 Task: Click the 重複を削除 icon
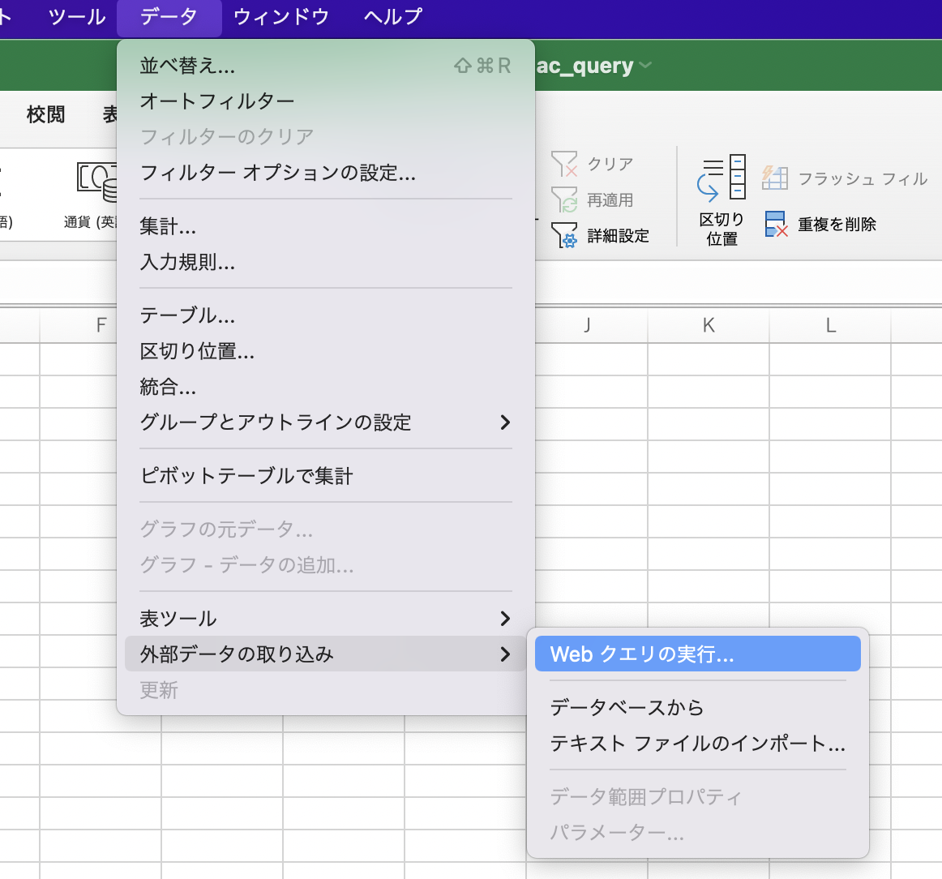click(776, 224)
